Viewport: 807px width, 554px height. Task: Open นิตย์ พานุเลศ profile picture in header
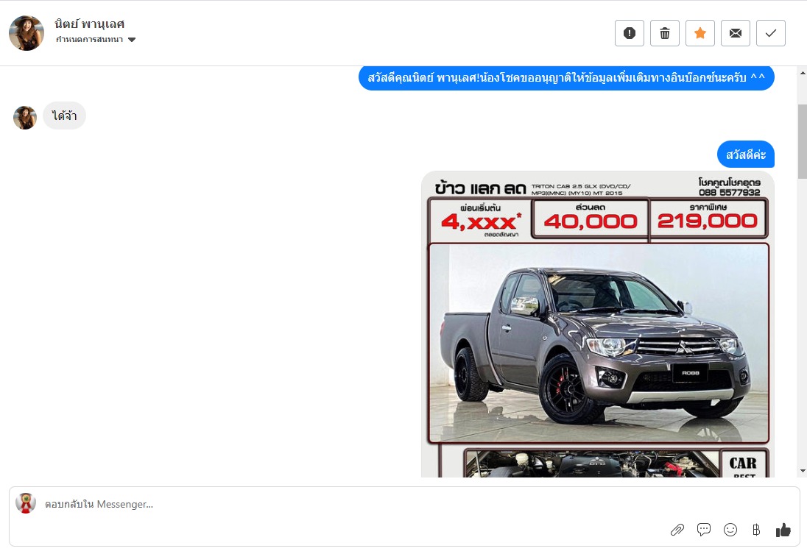point(27,33)
